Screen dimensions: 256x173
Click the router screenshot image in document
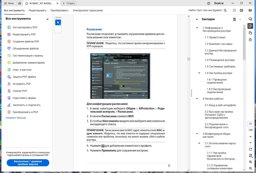[x=120, y=76]
